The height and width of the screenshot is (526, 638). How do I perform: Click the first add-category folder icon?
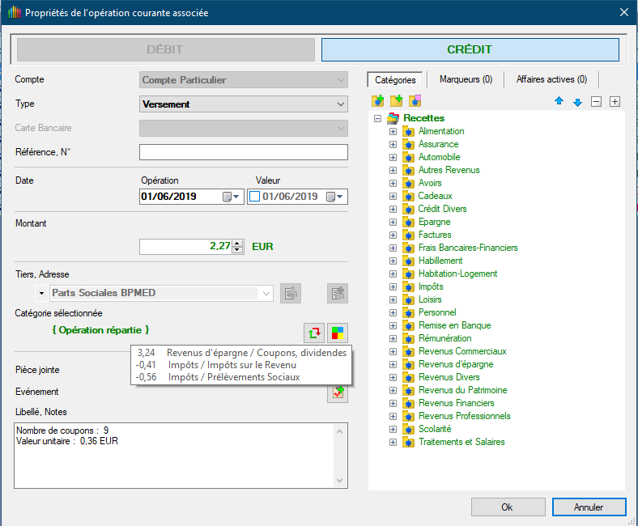[x=377, y=101]
